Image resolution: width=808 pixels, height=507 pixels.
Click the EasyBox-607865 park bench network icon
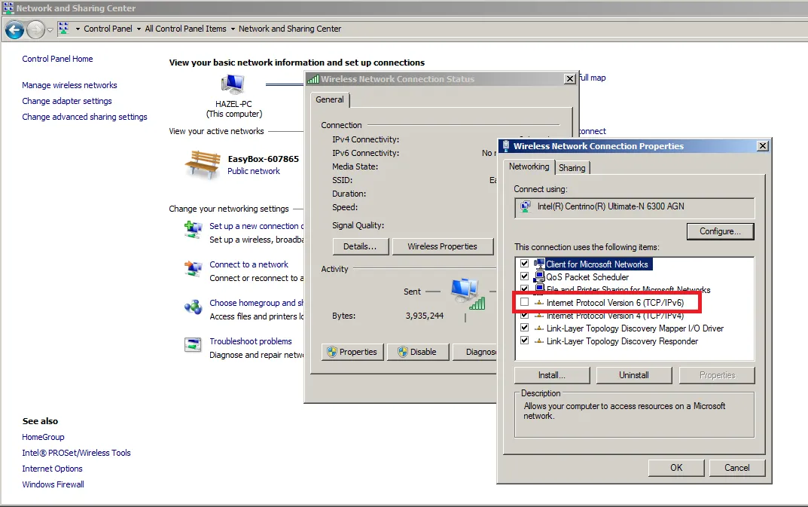(203, 164)
